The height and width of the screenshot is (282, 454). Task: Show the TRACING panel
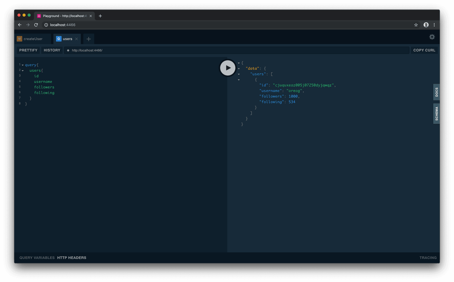coord(428,258)
